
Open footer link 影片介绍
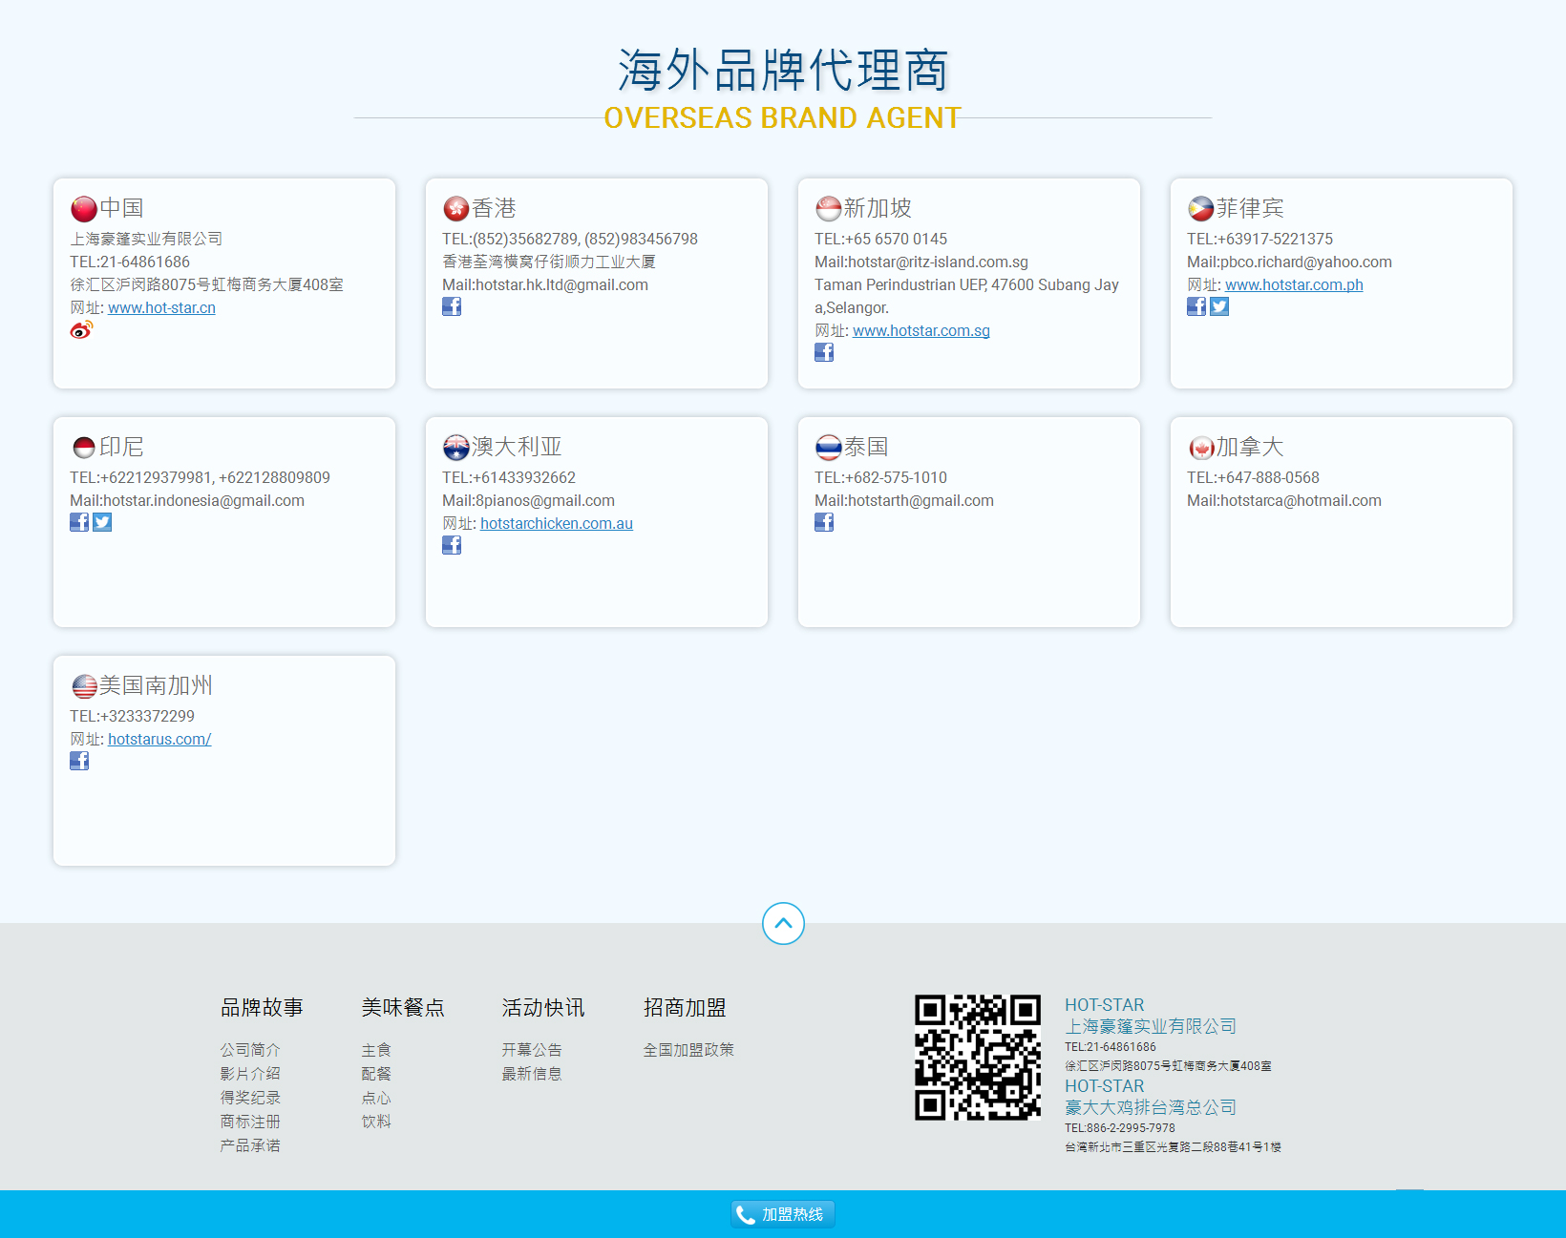pyautogui.click(x=250, y=1074)
